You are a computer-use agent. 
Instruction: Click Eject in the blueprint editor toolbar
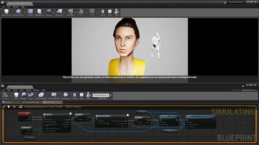click(89, 96)
